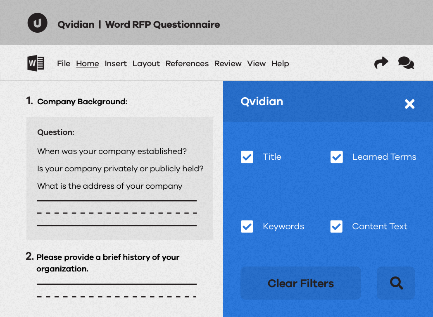The image size is (433, 317).
Task: Click 'Please provide a brief history' heading
Action: pyautogui.click(x=108, y=263)
